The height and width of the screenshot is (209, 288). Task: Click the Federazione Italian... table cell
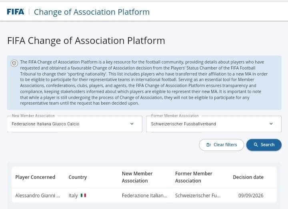[144, 195]
